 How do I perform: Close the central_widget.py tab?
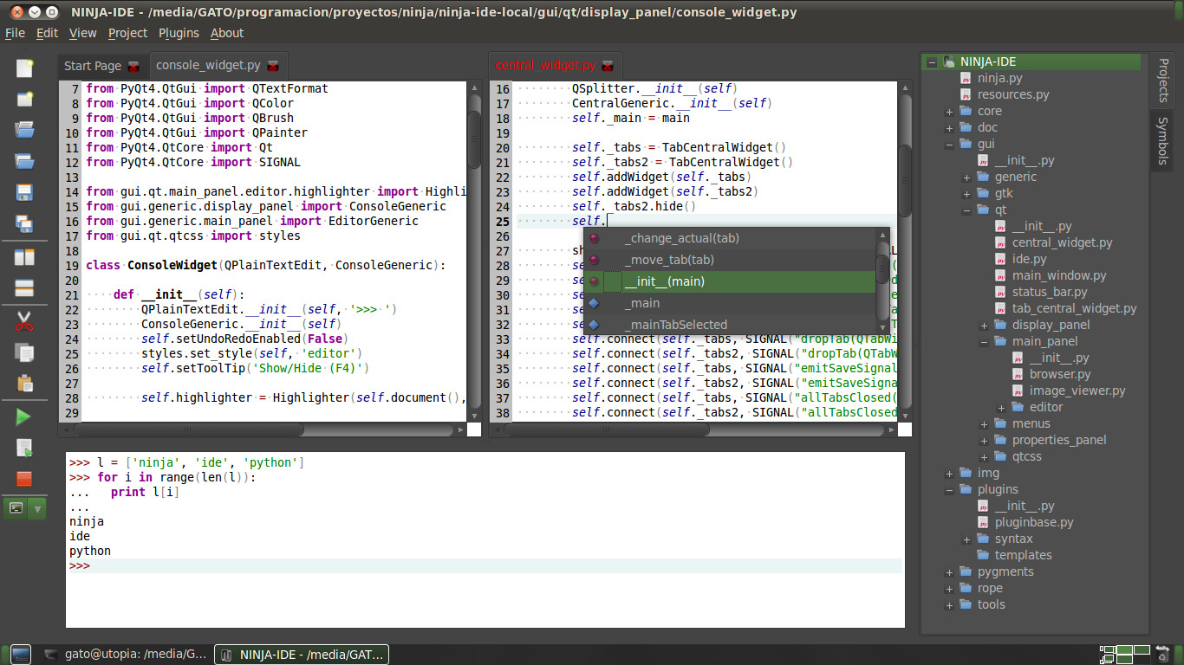click(608, 66)
